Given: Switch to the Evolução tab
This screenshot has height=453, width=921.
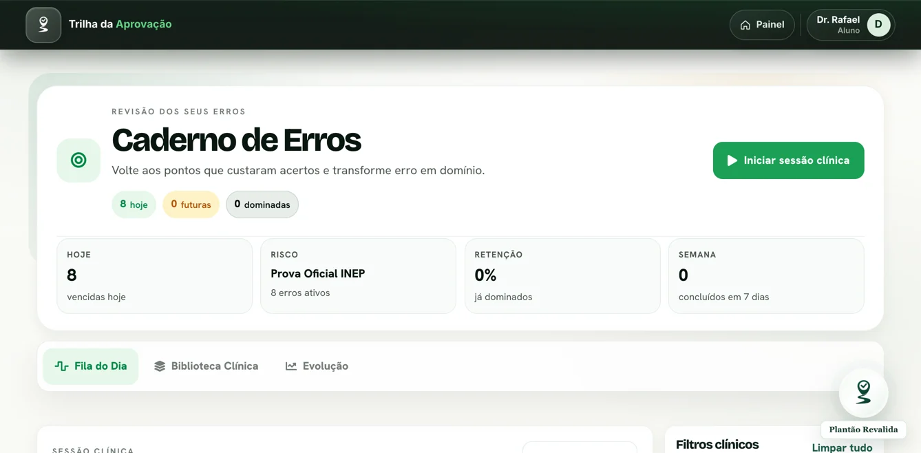Looking at the screenshot, I should pyautogui.click(x=317, y=366).
